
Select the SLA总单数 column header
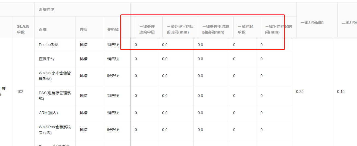tap(23, 29)
